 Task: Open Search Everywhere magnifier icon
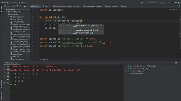click(173, 3)
